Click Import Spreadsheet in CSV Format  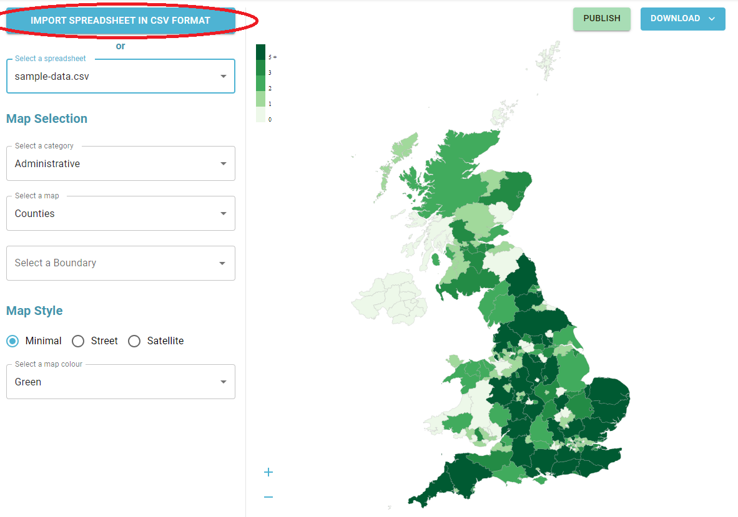(x=121, y=20)
